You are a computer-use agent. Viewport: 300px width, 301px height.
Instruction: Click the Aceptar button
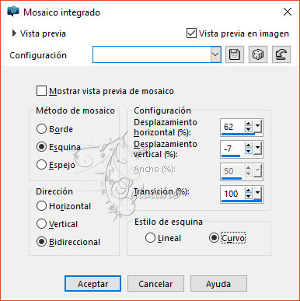coord(92,284)
